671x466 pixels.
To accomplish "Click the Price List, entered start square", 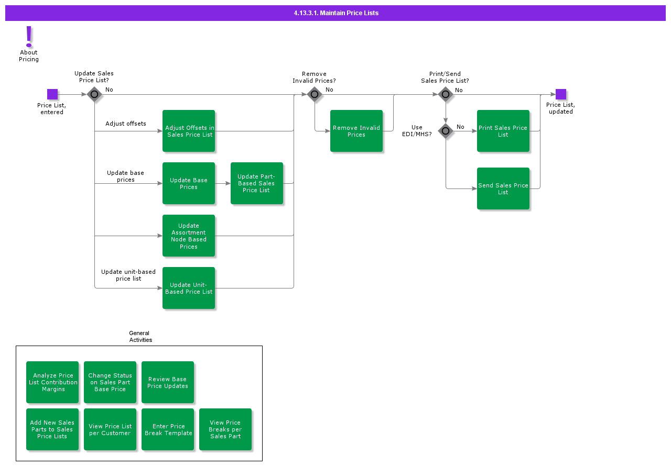I will tap(52, 94).
